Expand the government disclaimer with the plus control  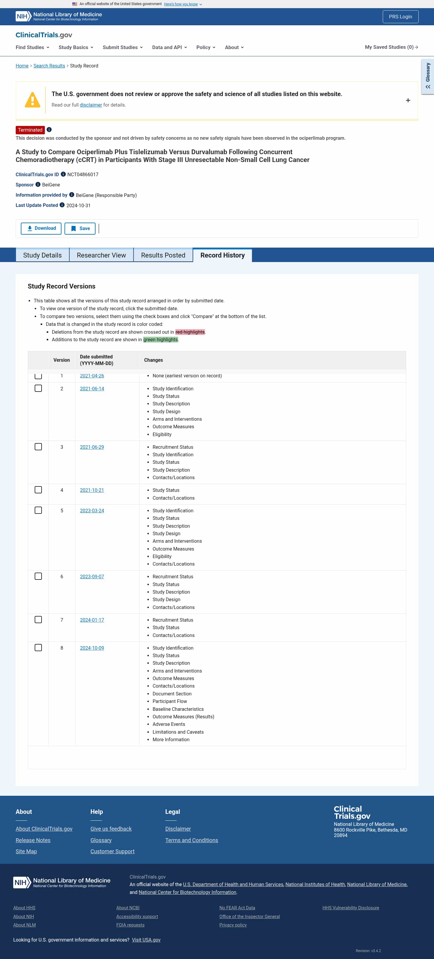(x=408, y=100)
